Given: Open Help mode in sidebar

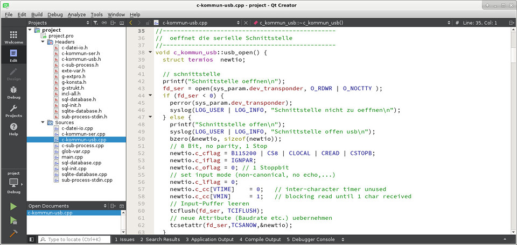Looking at the screenshot, I should click(13, 129).
